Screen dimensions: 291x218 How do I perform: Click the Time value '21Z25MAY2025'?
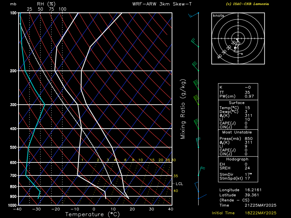(260, 205)
